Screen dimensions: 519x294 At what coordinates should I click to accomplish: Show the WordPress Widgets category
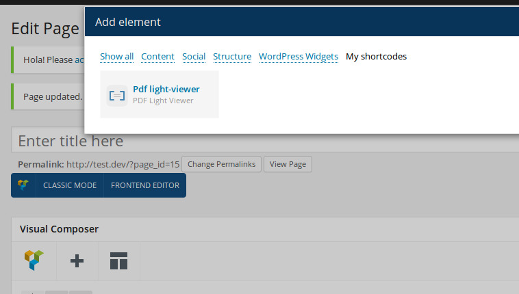click(x=299, y=57)
